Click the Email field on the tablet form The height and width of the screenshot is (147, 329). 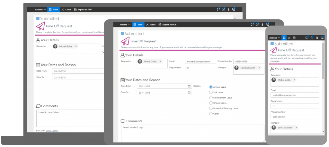[x=200, y=61]
